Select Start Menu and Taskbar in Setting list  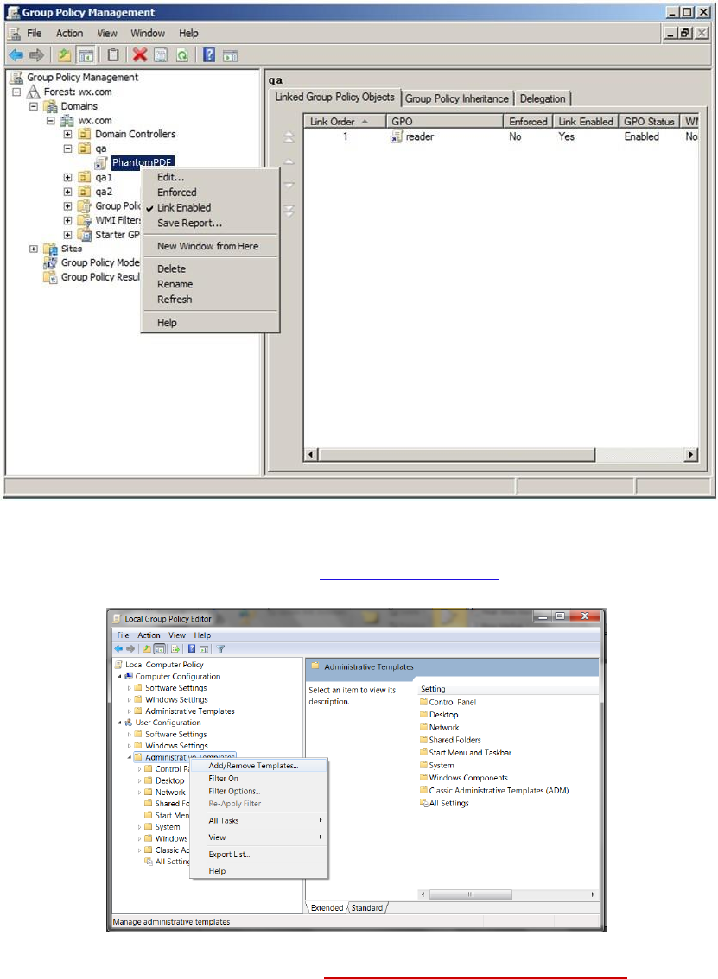click(x=466, y=752)
